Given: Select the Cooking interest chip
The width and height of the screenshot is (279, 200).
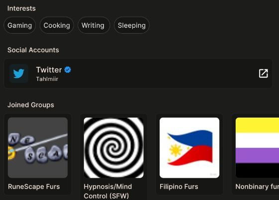Looking at the screenshot, I should [x=57, y=25].
